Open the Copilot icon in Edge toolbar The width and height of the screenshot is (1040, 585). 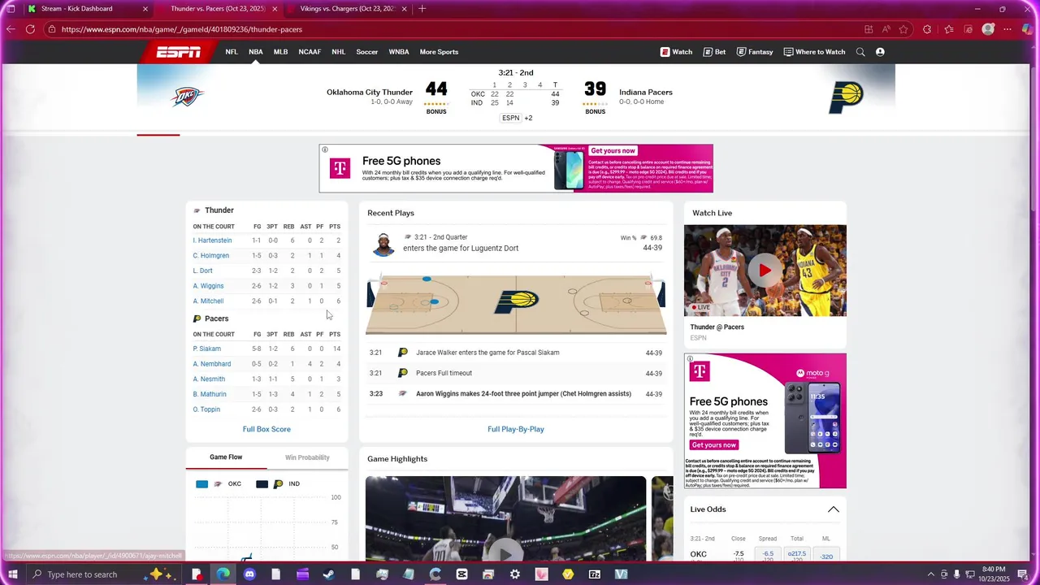coord(1029,29)
